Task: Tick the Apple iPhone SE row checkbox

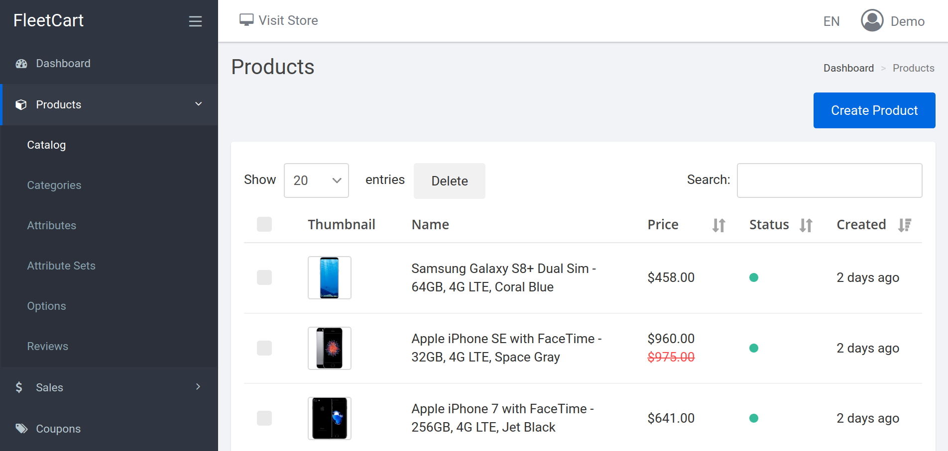Action: (x=264, y=348)
